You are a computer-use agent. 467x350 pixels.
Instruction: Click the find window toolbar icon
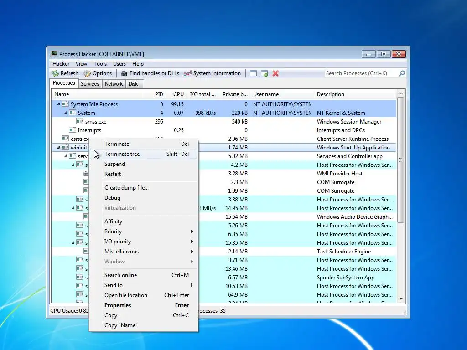(253, 73)
